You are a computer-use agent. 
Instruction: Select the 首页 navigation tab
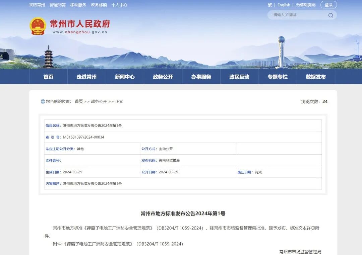pyautogui.click(x=48, y=77)
